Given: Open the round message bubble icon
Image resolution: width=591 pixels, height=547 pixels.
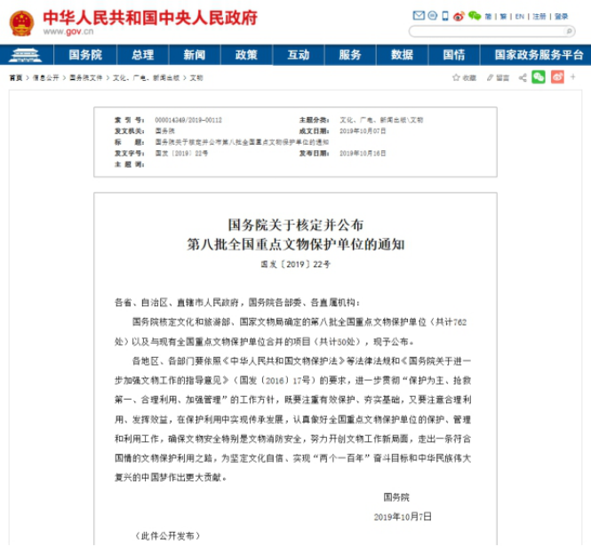Looking at the screenshot, I should pyautogui.click(x=432, y=15).
